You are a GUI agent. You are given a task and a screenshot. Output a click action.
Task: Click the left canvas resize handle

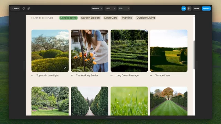(x=24, y=65)
